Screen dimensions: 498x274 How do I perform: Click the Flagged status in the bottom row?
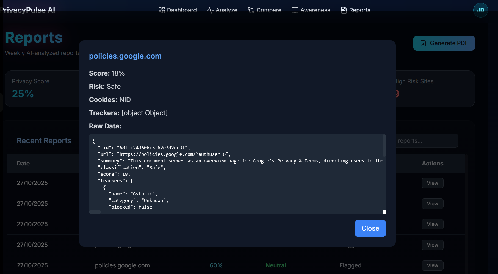click(x=350, y=265)
